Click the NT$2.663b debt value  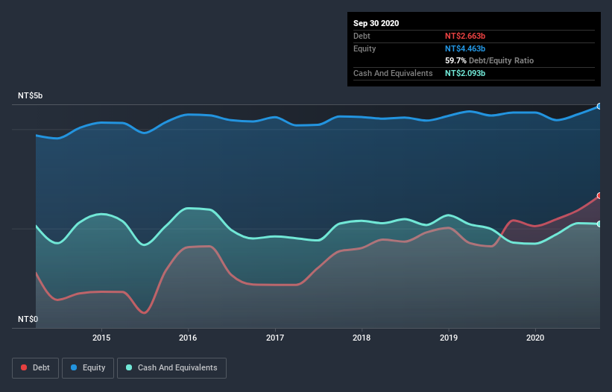coord(465,36)
